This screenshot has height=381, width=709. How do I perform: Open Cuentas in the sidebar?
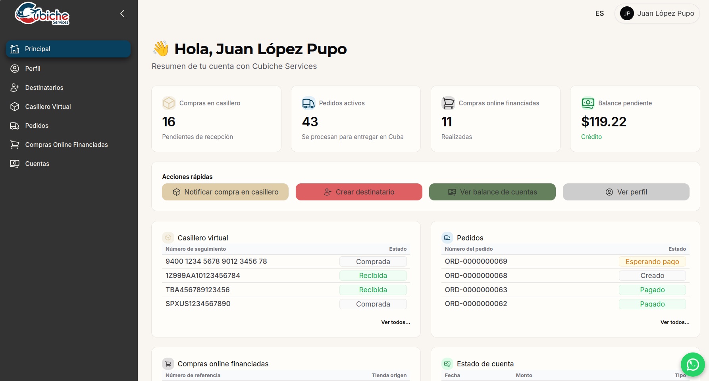coord(68,164)
